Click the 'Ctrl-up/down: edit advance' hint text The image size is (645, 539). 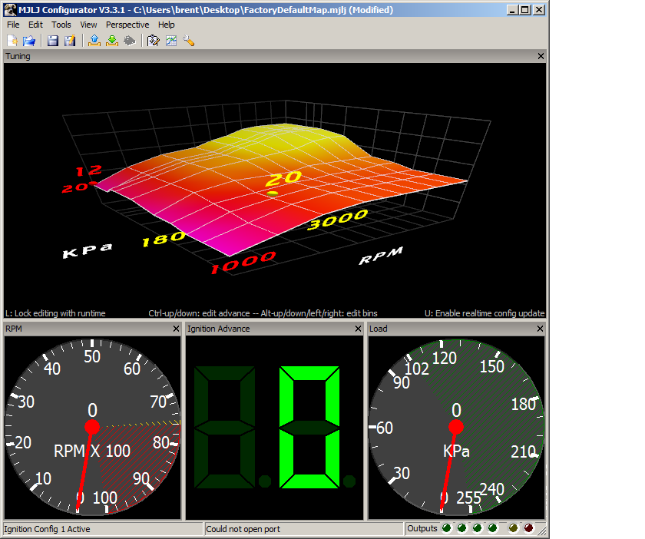pos(199,313)
